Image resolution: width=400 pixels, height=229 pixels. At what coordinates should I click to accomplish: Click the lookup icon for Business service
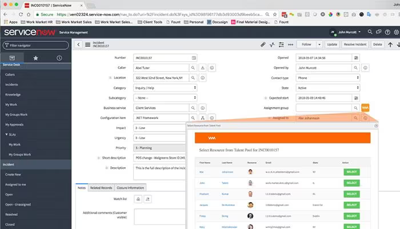point(193,108)
